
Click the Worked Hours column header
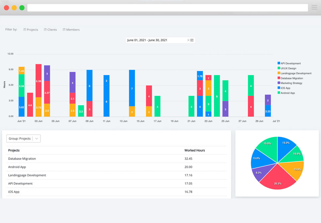(x=195, y=150)
